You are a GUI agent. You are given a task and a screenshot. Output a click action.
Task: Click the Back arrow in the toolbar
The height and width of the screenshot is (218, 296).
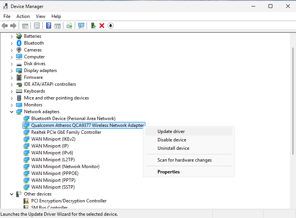pyautogui.click(x=5, y=26)
